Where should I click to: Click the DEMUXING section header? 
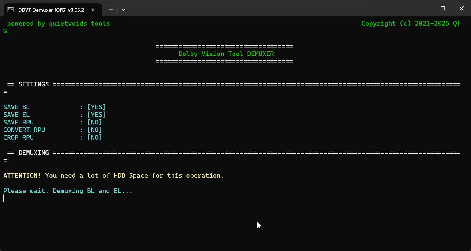click(33, 153)
